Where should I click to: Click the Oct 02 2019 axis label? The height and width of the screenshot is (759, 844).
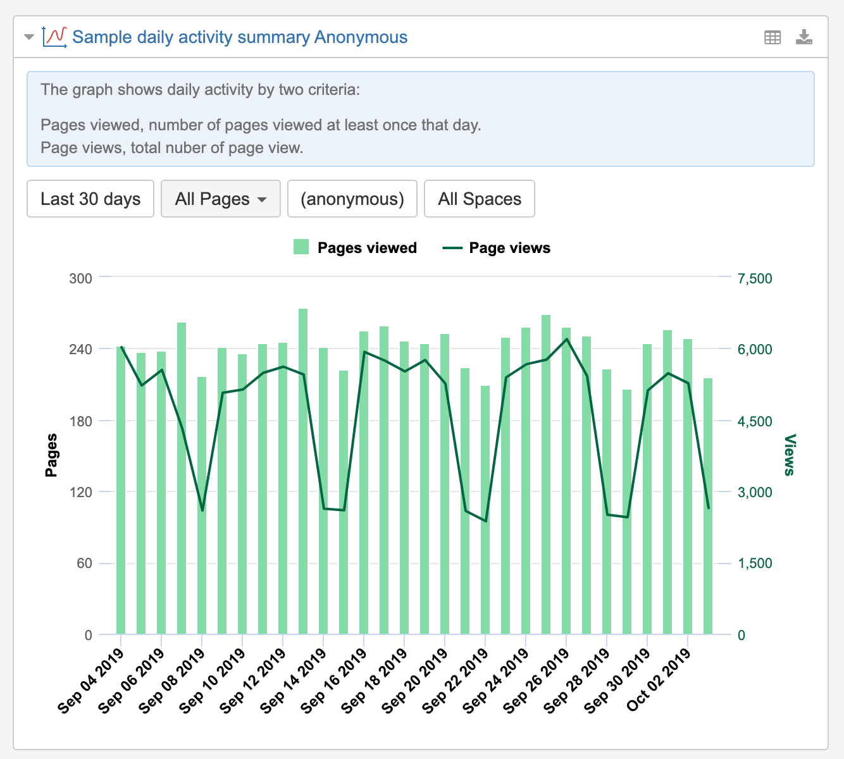658,681
